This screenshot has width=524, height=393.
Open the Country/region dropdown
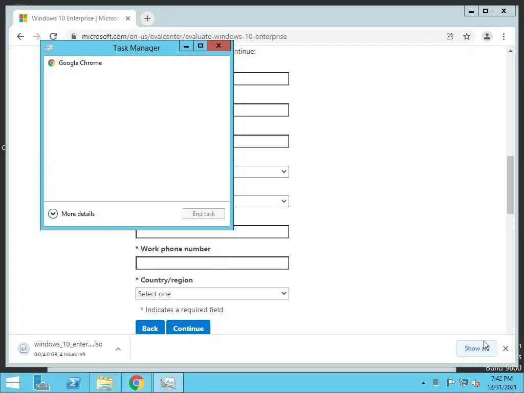(212, 293)
